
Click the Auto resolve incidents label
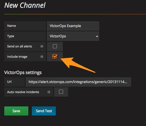(23, 92)
